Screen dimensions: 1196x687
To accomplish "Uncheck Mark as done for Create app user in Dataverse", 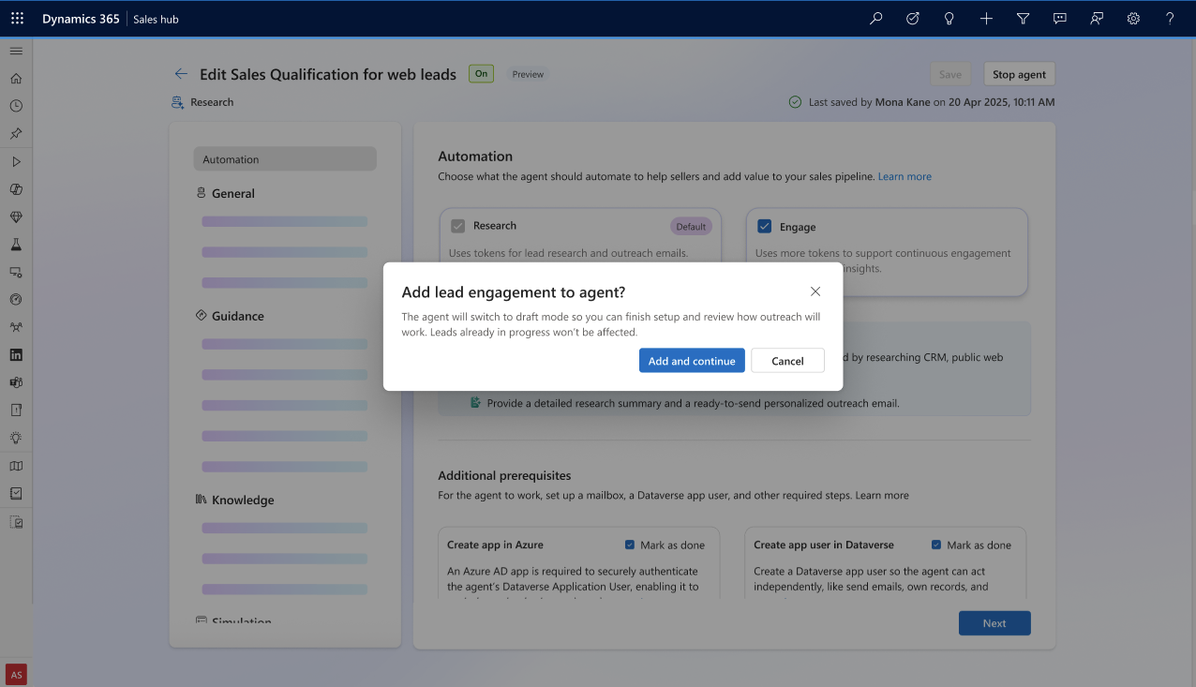I will click(x=936, y=545).
